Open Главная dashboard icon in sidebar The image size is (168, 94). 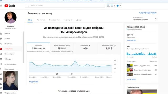1,34
